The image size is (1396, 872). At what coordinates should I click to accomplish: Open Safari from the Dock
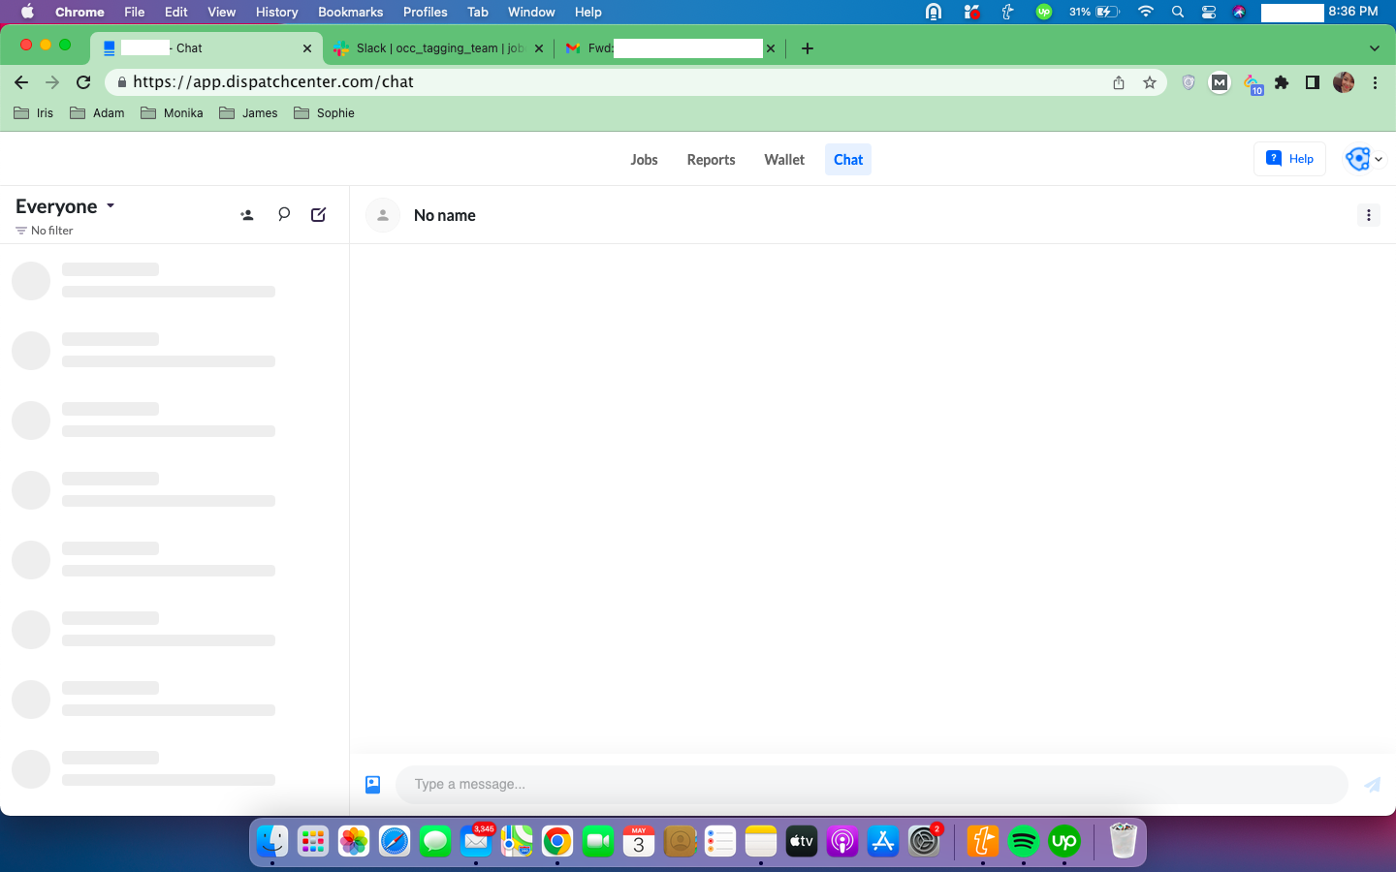tap(395, 841)
